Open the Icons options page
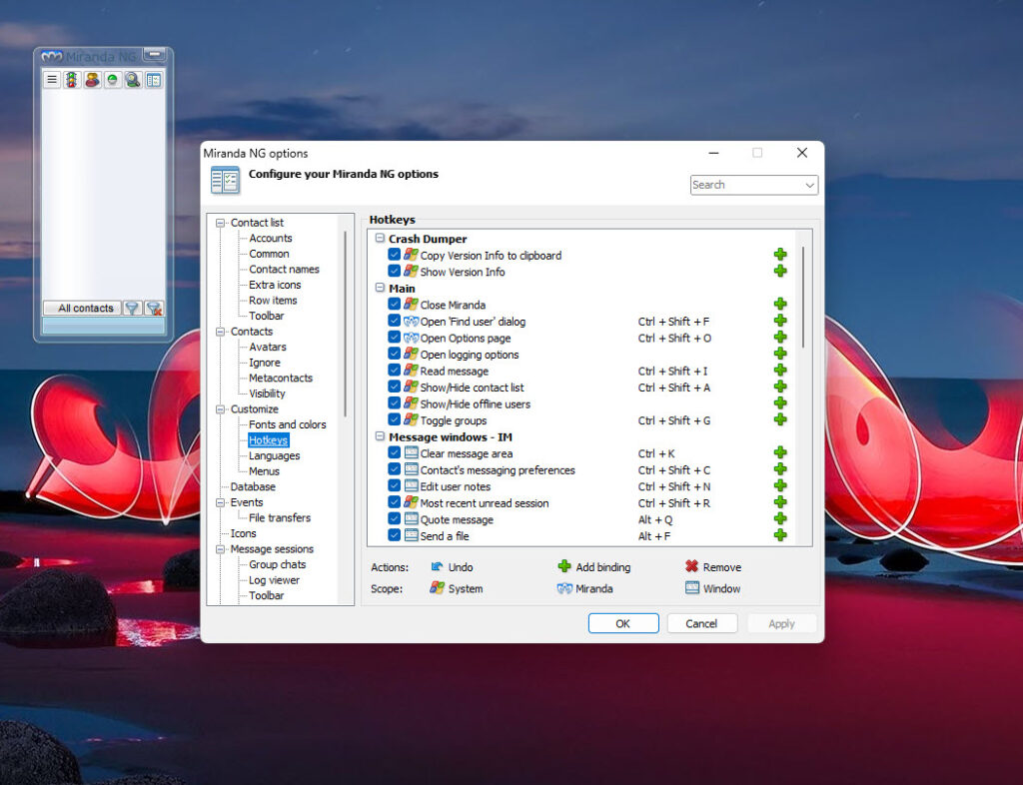 point(243,533)
